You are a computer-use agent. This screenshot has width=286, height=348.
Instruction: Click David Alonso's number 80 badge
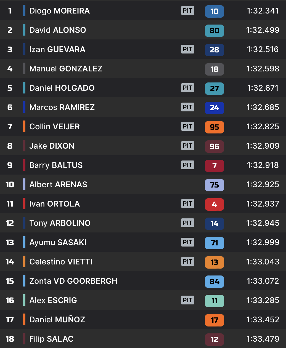214,31
